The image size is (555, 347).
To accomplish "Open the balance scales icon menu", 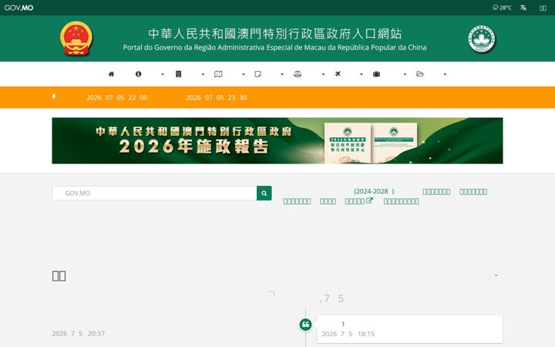I will 298,74.
